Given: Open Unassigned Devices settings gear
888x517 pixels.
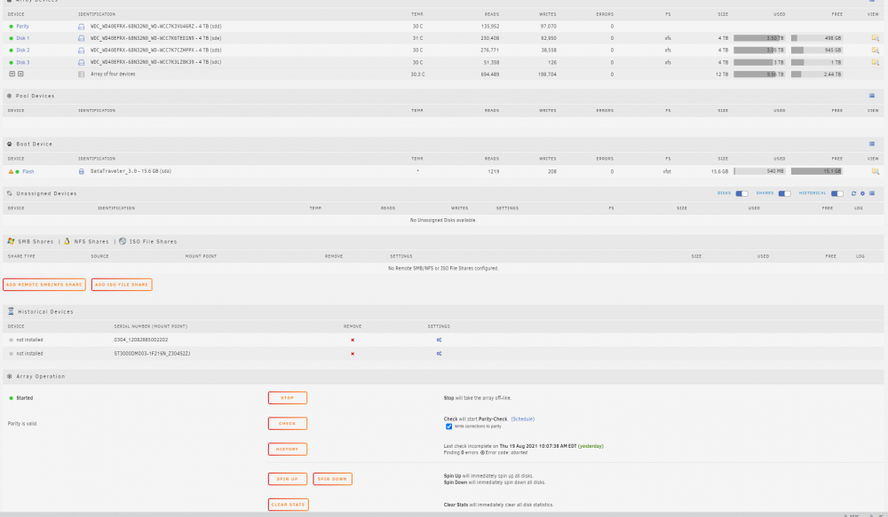Looking at the screenshot, I should point(862,193).
